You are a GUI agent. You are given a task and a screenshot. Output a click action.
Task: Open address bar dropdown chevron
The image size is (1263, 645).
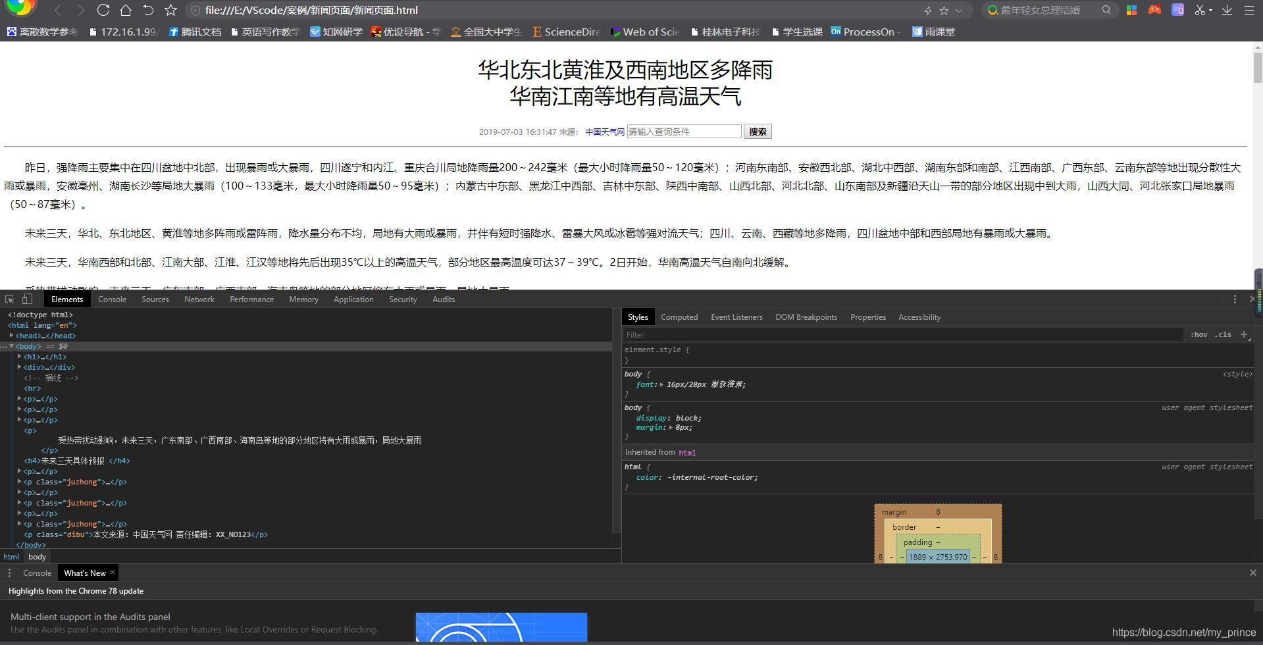pyautogui.click(x=959, y=11)
